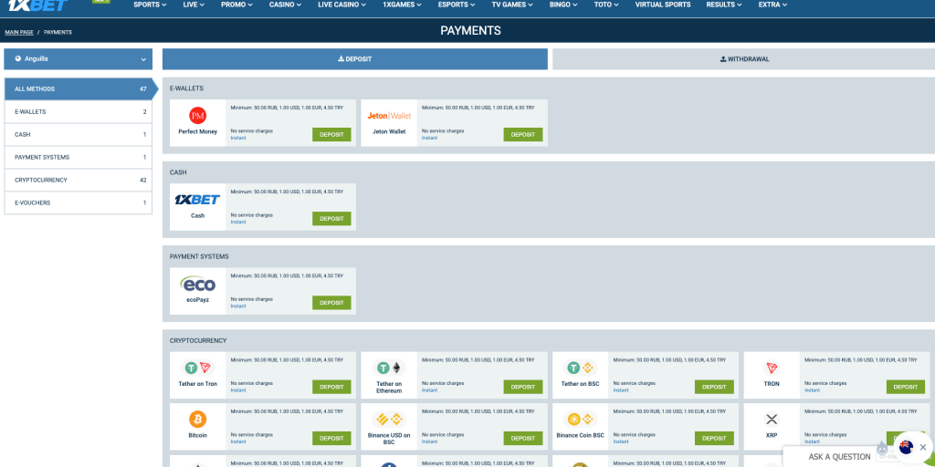Image resolution: width=935 pixels, height=467 pixels.
Task: Expand the EXTRA menu
Action: coord(772,5)
